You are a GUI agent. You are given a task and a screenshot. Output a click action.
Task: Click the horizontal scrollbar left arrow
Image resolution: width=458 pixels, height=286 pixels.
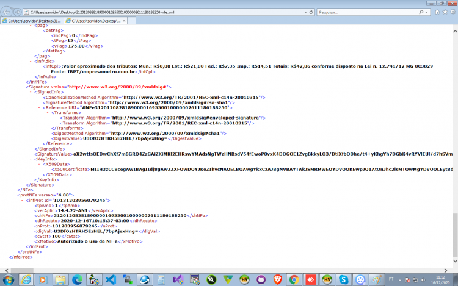tap(7, 271)
